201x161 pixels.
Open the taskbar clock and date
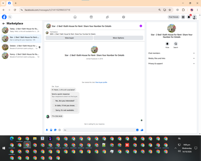[187, 148]
